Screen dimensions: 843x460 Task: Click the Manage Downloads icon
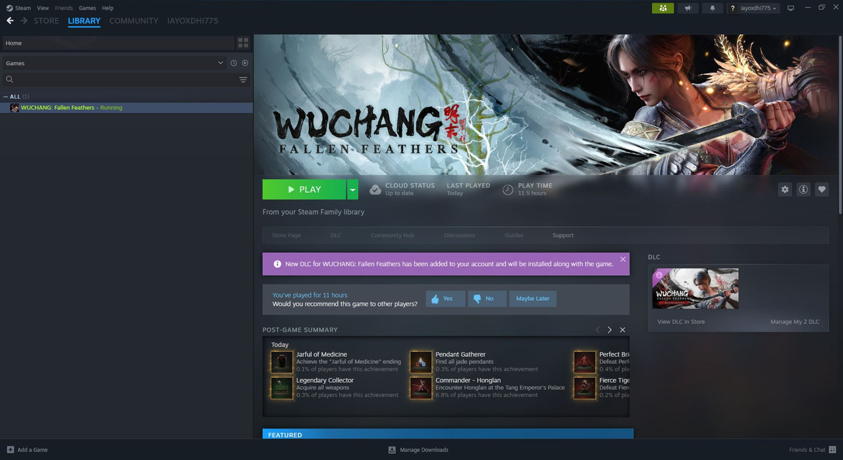(x=392, y=449)
